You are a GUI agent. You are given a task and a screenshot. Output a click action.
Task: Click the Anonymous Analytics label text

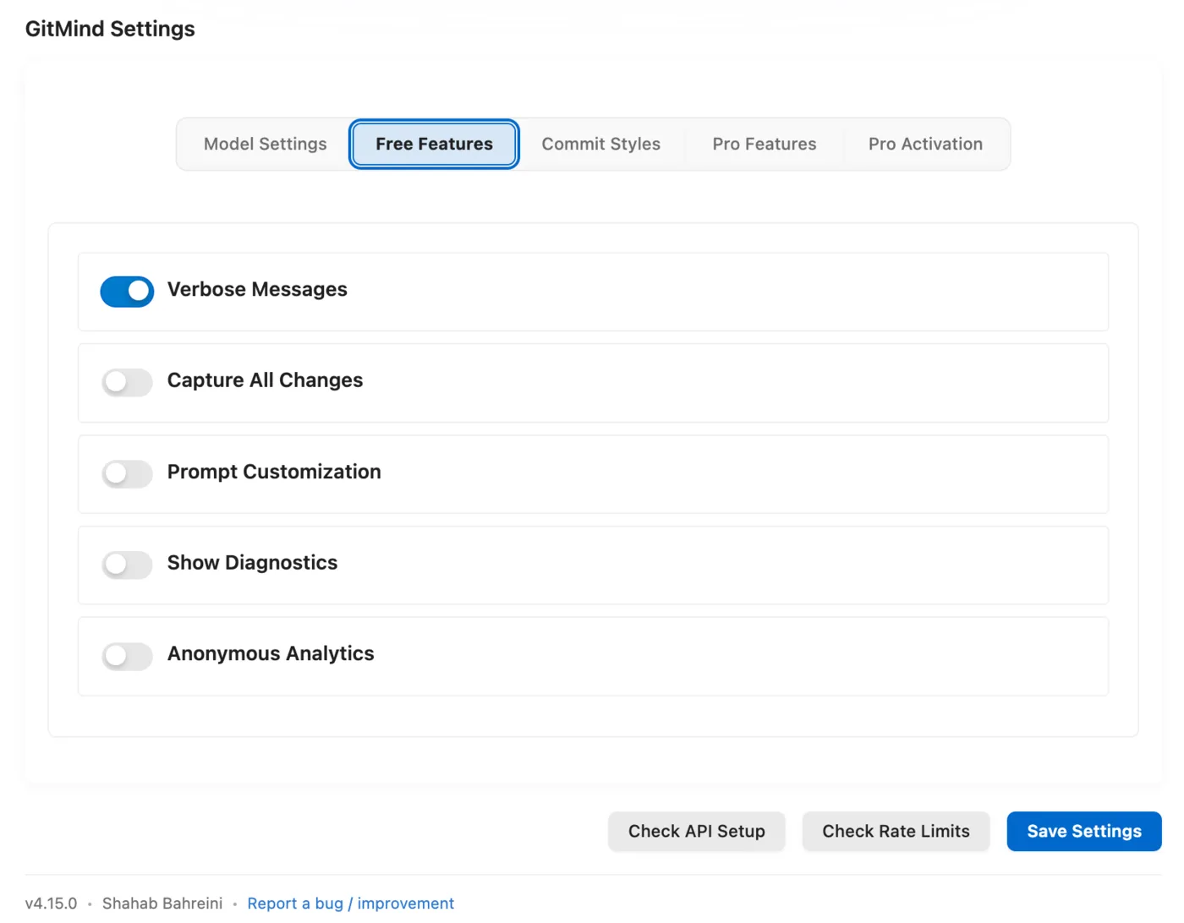click(x=271, y=654)
